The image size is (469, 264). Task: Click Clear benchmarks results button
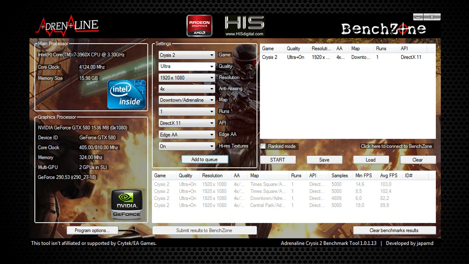pos(394,231)
